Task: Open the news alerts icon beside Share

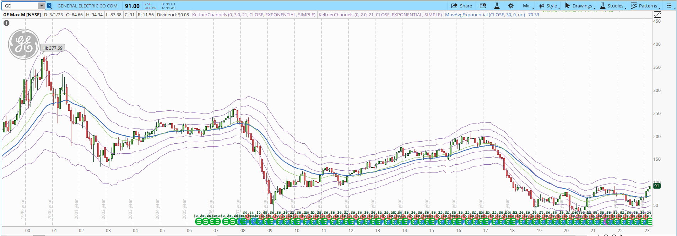Action: (483, 6)
